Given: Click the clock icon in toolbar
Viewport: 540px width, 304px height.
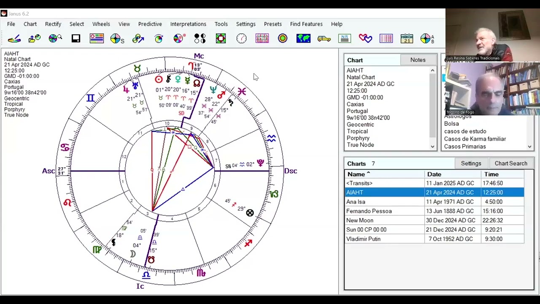Looking at the screenshot, I should 241,39.
